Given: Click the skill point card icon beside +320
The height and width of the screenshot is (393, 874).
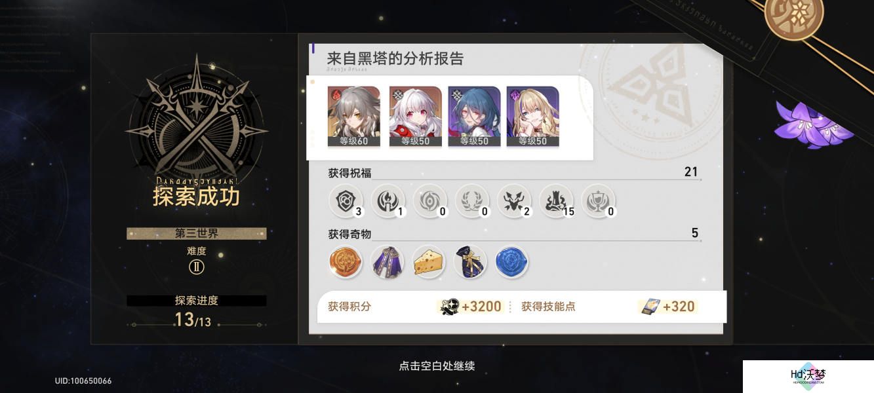Looking at the screenshot, I should [650, 307].
